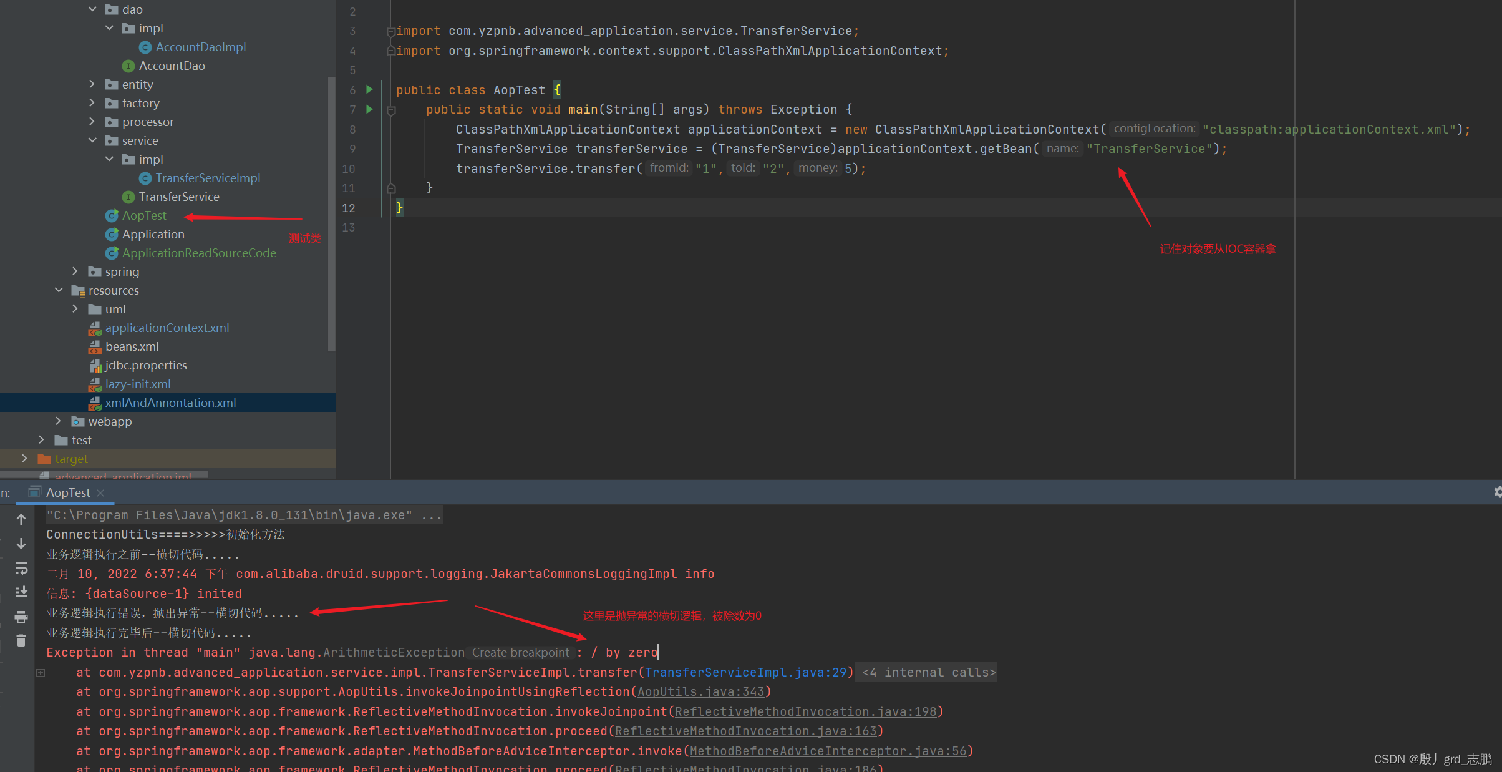Expand the internal calls stack trace plus
Viewport: 1502px width, 772px height.
click(x=41, y=673)
